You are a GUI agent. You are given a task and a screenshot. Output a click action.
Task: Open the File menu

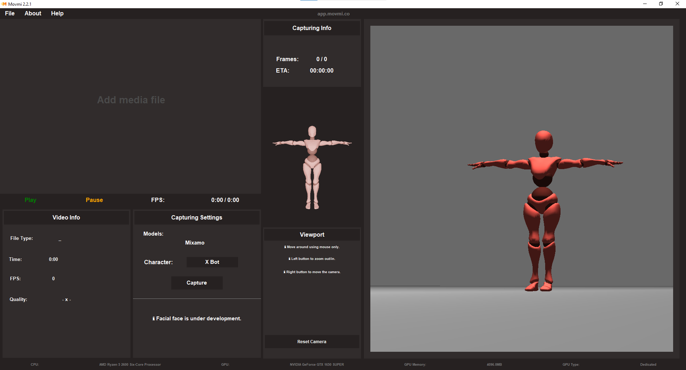[x=10, y=13]
